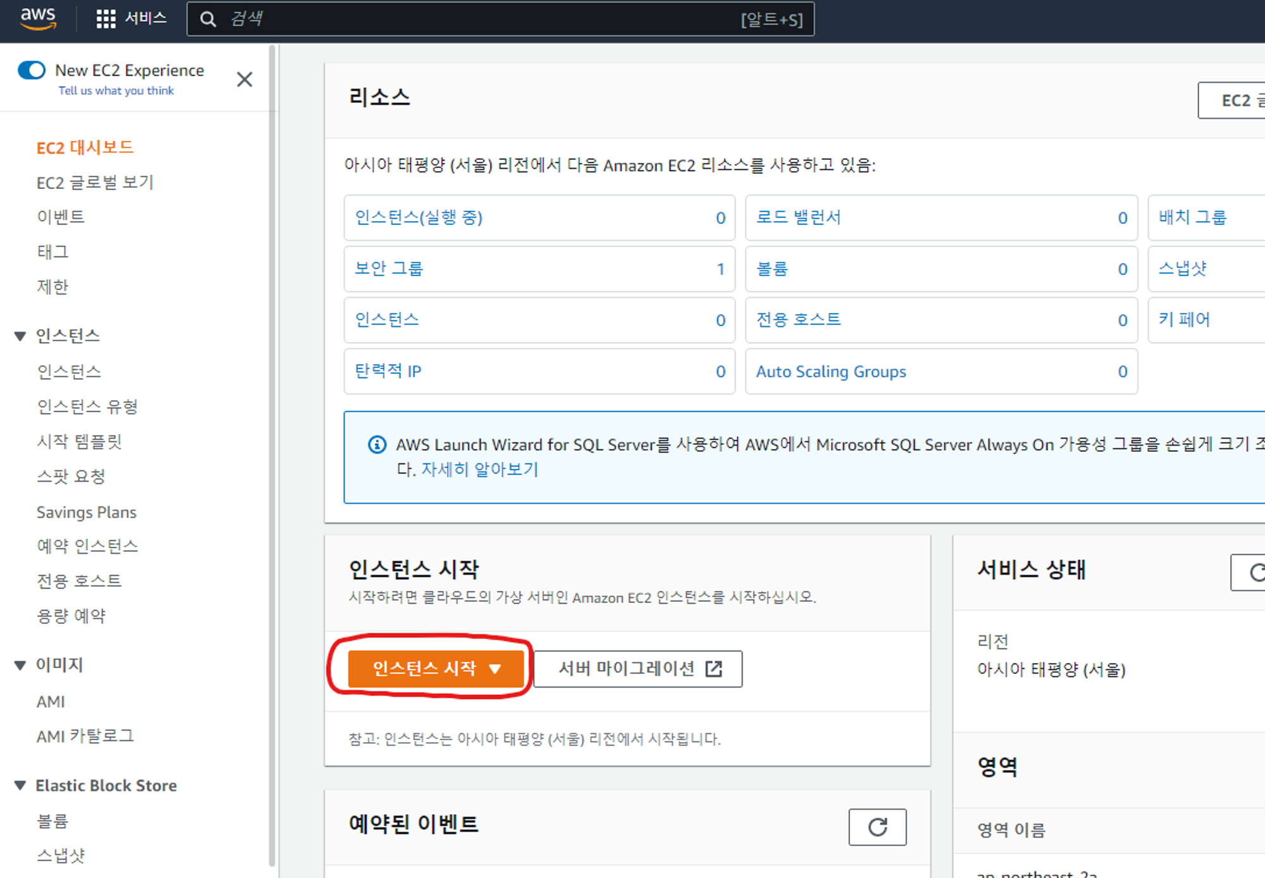This screenshot has width=1265, height=878.
Task: Refresh the 서비스 상태 panel
Action: point(1255,573)
